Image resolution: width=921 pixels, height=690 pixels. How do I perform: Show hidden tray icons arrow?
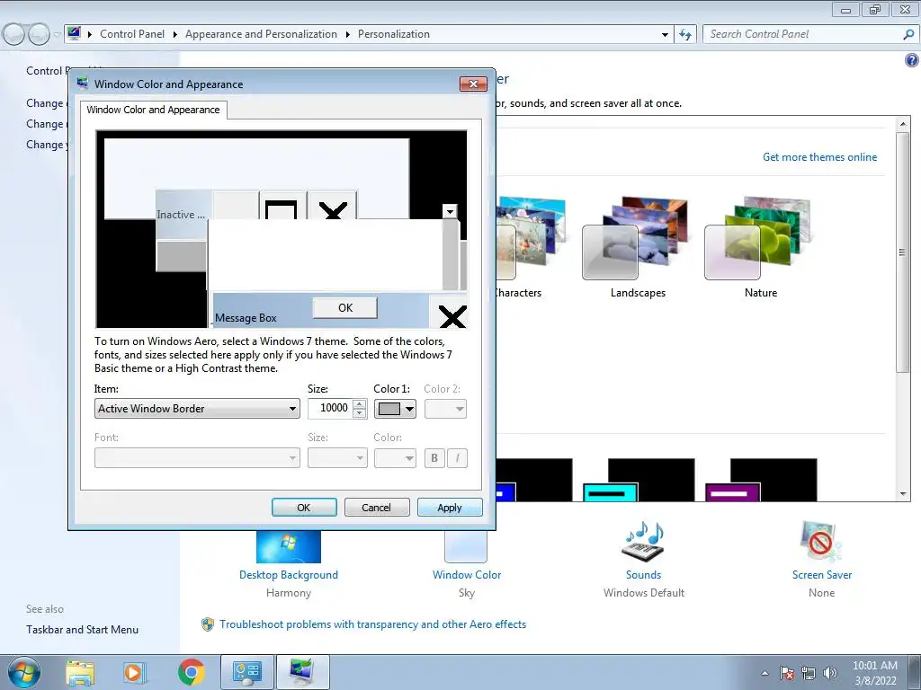pyautogui.click(x=765, y=673)
